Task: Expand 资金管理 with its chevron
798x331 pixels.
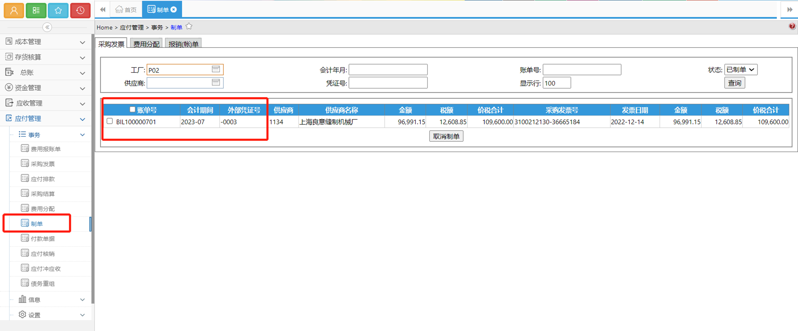Action: (82, 89)
